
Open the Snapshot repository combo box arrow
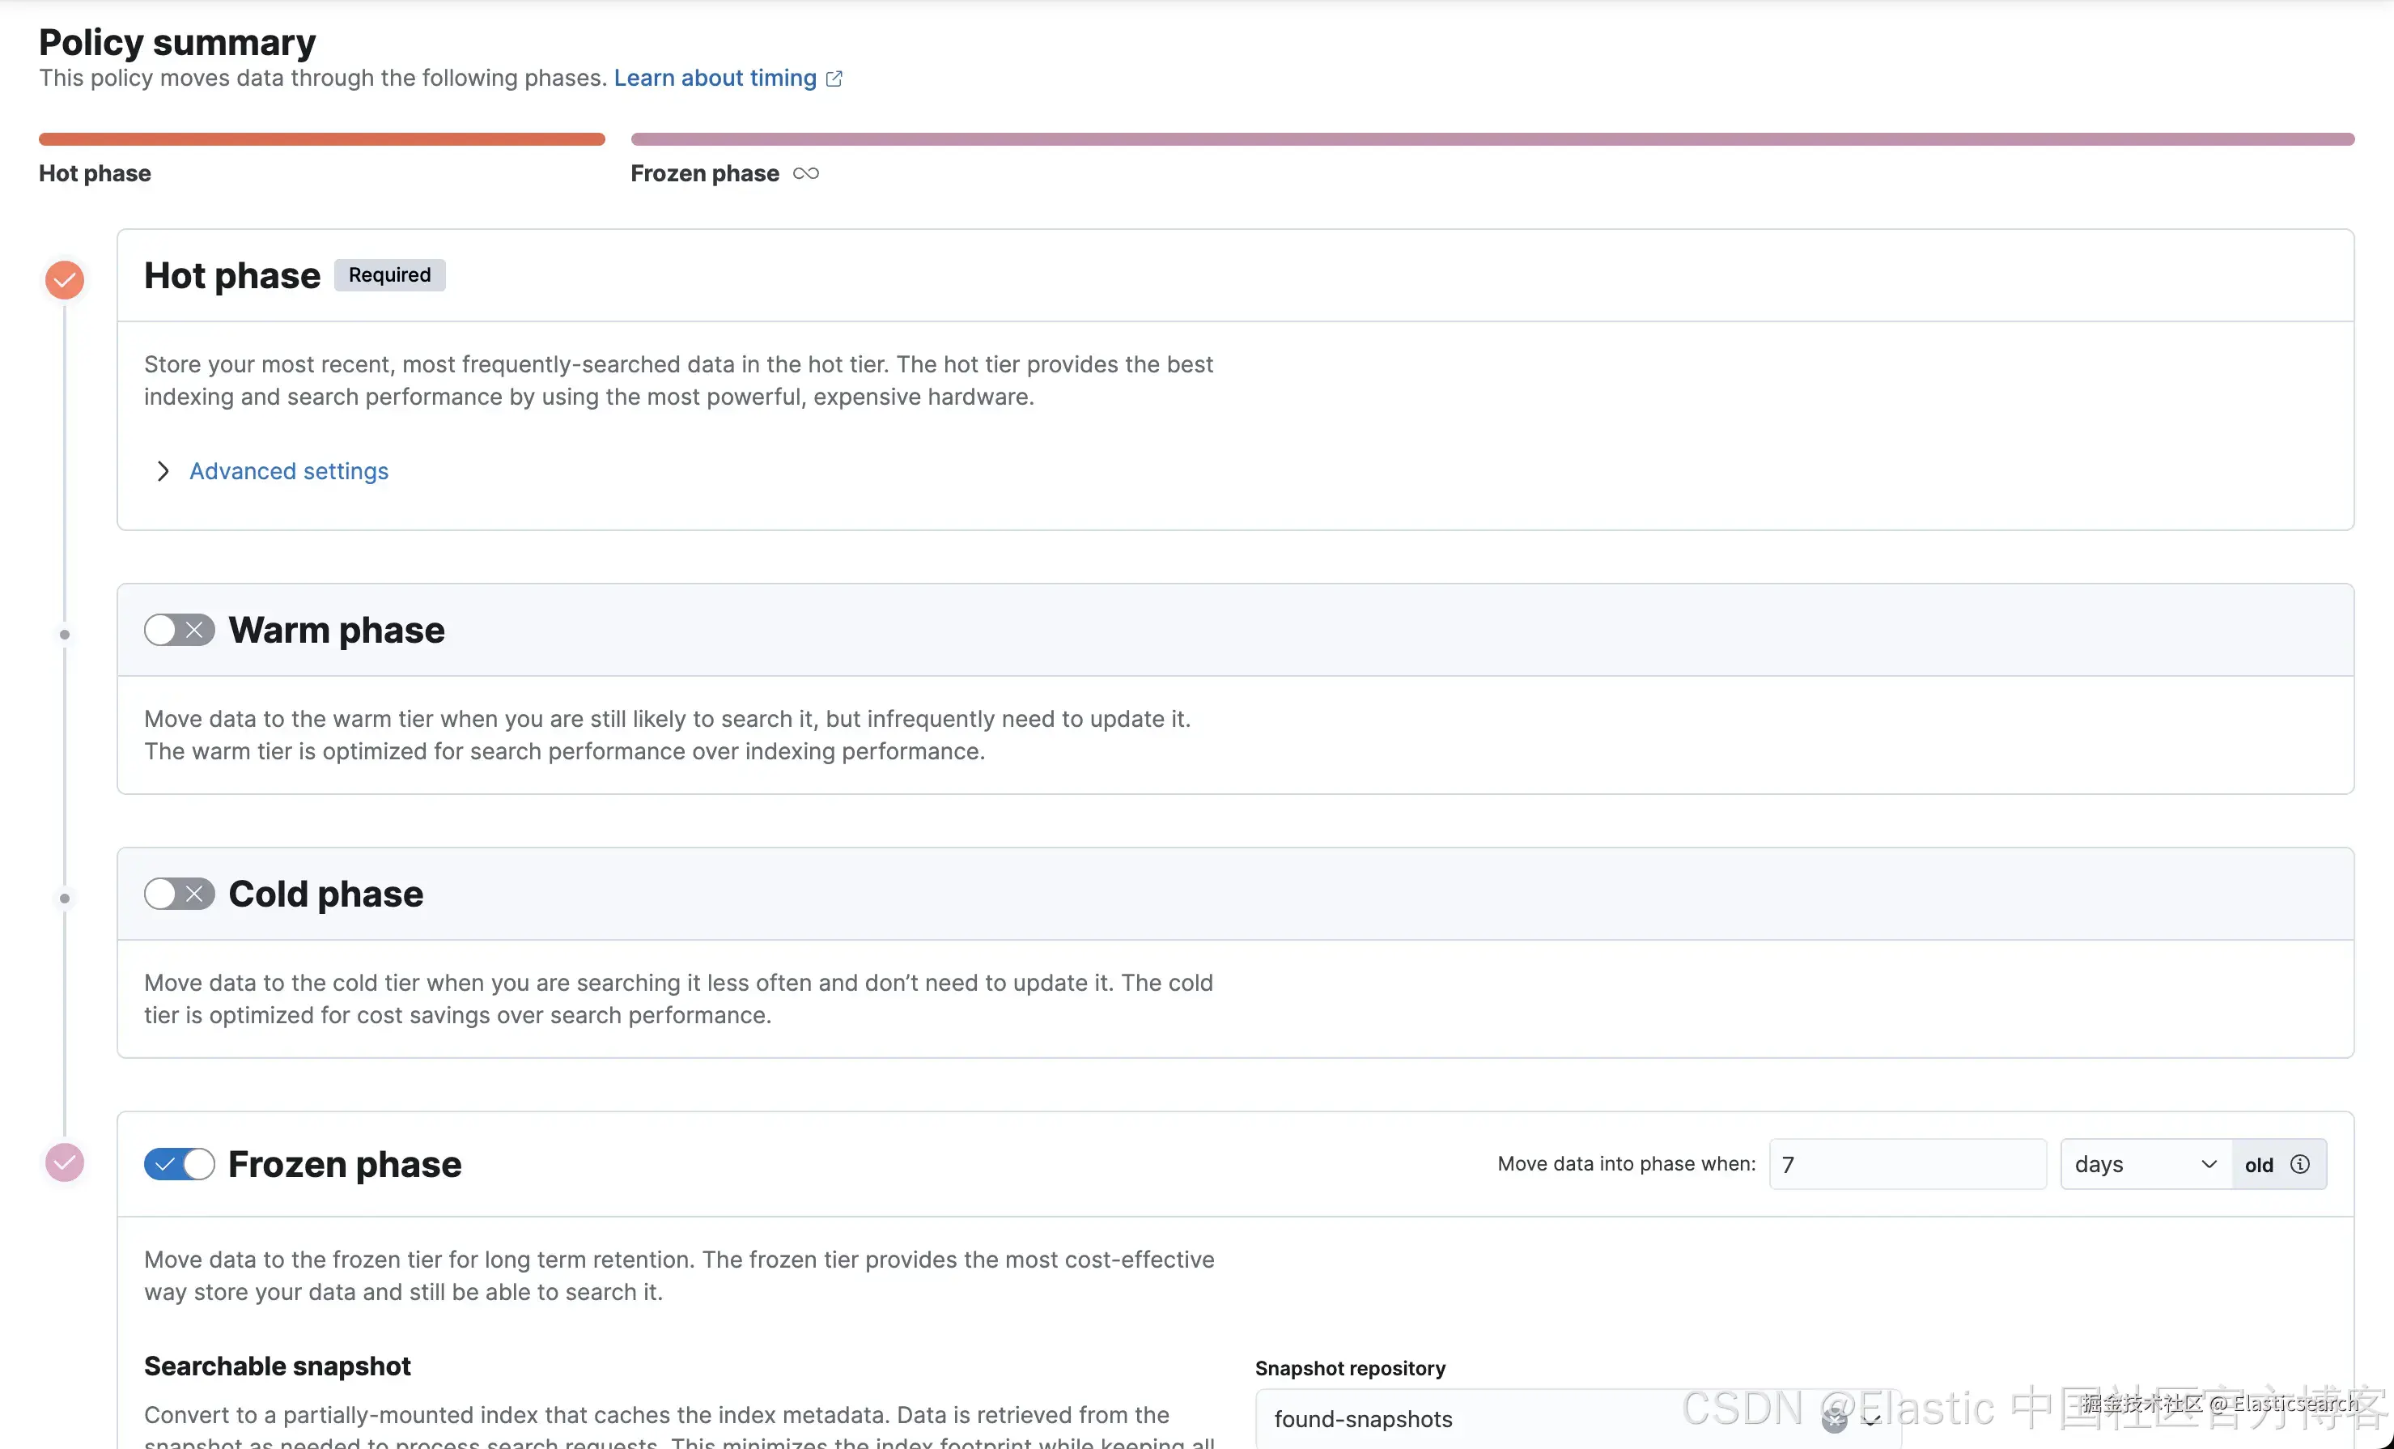click(1871, 1420)
